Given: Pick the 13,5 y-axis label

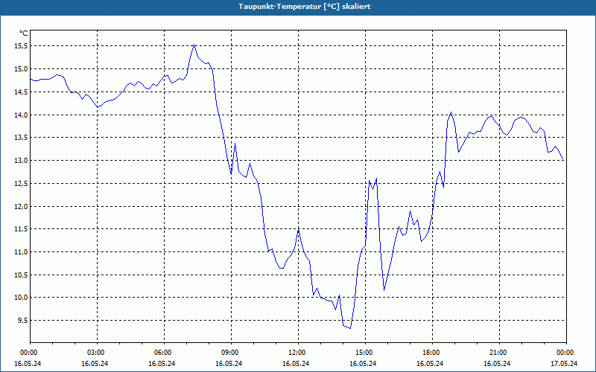Looking at the screenshot, I should [21, 138].
